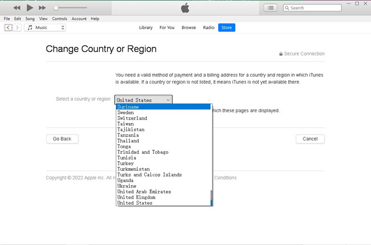The width and height of the screenshot is (371, 245).
Task: Open the Edit menu
Action: (17, 19)
